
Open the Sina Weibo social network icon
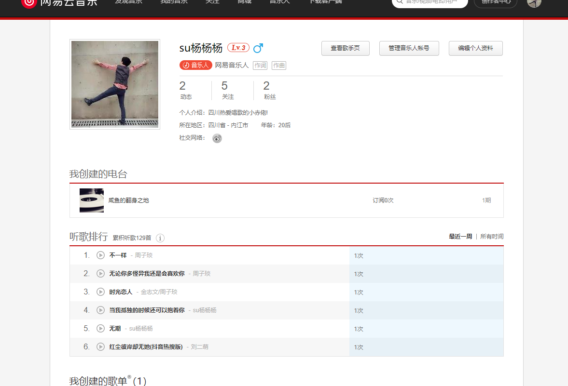click(x=217, y=138)
